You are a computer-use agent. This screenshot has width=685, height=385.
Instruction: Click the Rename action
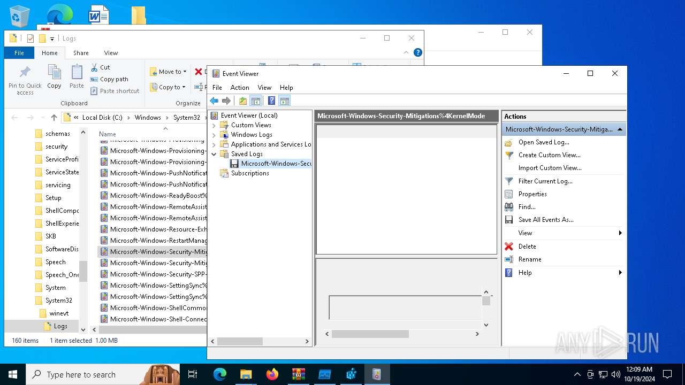[x=530, y=259]
